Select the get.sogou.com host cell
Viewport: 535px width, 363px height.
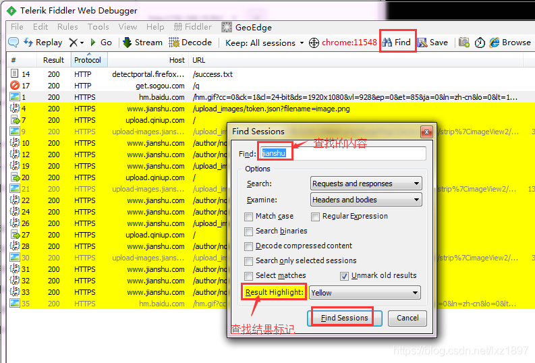coord(160,86)
